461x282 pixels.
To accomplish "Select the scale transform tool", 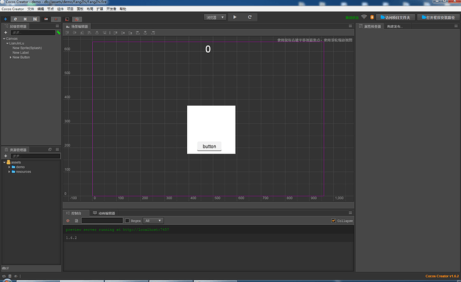I will tap(25, 18).
